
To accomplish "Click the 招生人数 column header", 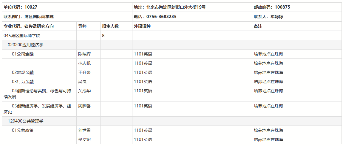I will click(110, 26).
